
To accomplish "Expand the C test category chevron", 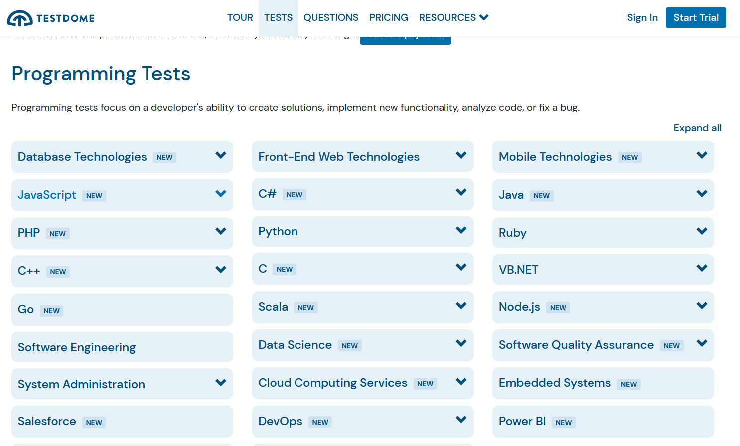I will tap(461, 267).
